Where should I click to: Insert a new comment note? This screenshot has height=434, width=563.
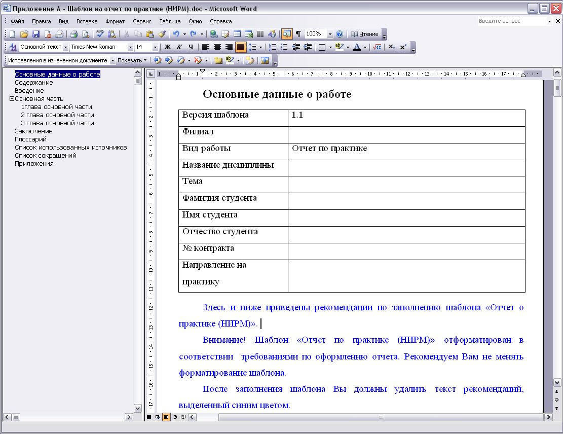pos(218,60)
